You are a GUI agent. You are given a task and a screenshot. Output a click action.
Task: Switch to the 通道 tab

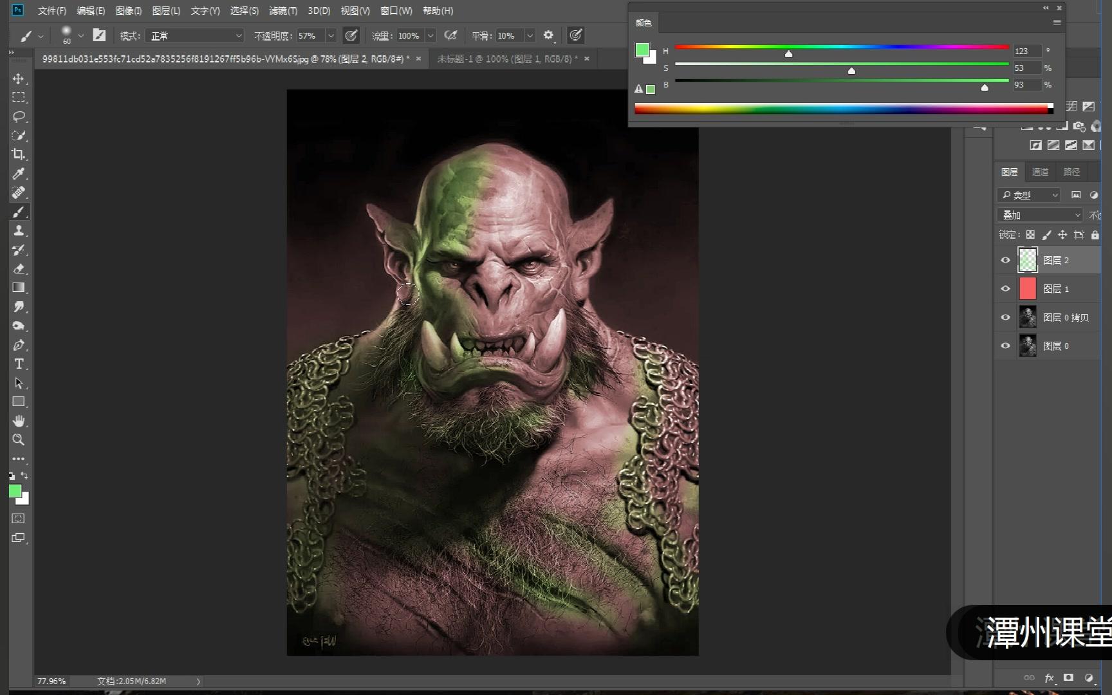click(1040, 172)
